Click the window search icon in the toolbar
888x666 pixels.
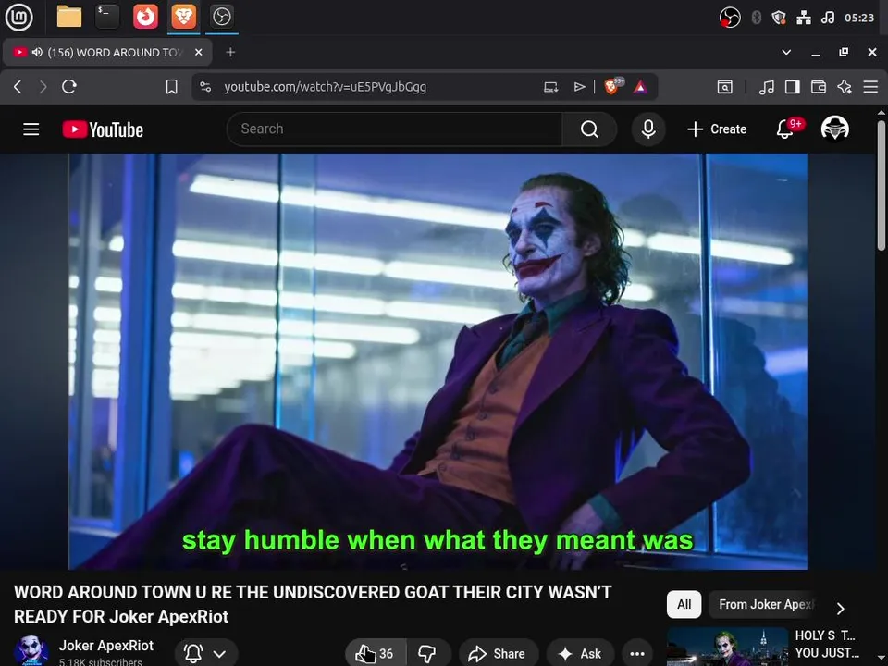coord(725,87)
